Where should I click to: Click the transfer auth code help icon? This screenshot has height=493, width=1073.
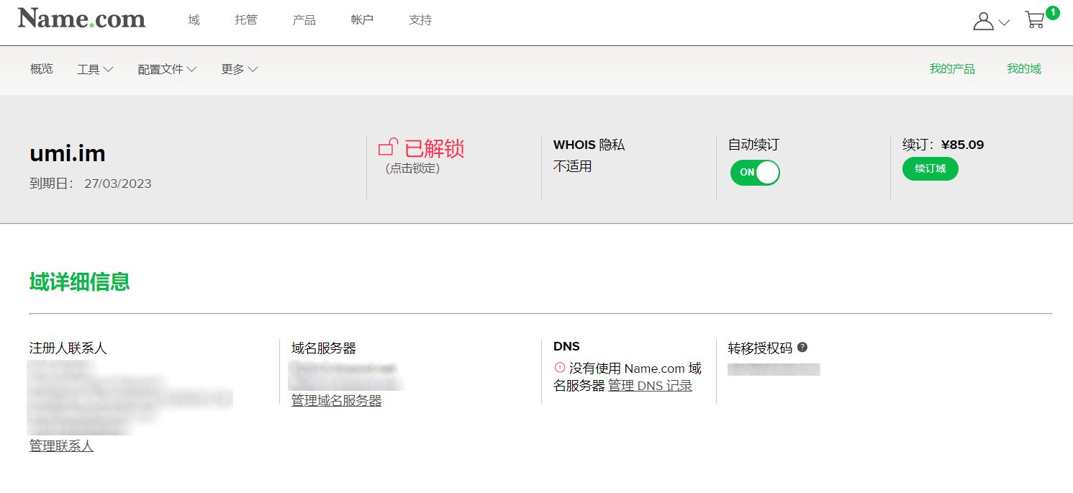[802, 347]
